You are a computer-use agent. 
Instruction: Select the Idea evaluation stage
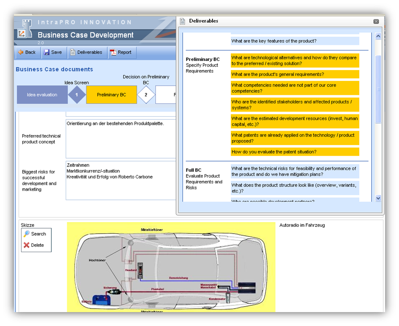[42, 94]
